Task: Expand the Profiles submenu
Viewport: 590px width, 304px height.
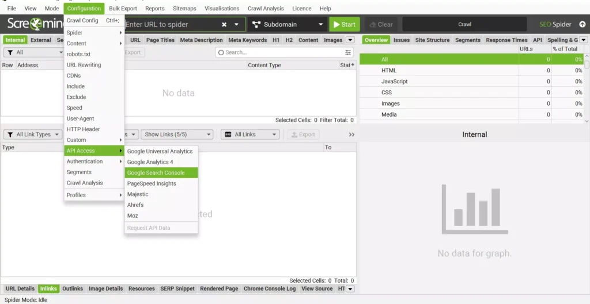Action: 94,195
